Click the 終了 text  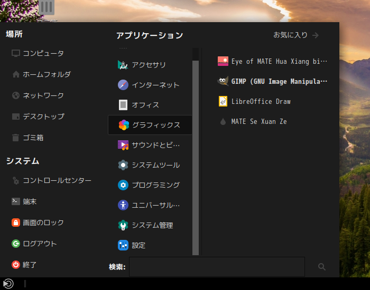point(30,265)
